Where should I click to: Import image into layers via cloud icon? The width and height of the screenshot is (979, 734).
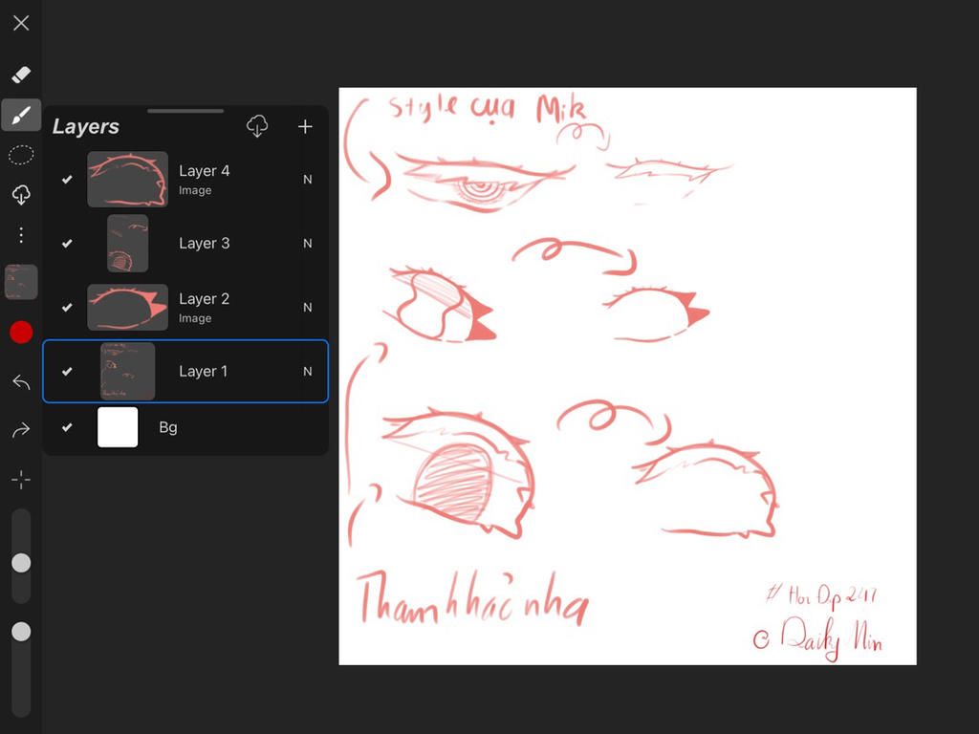click(x=257, y=127)
